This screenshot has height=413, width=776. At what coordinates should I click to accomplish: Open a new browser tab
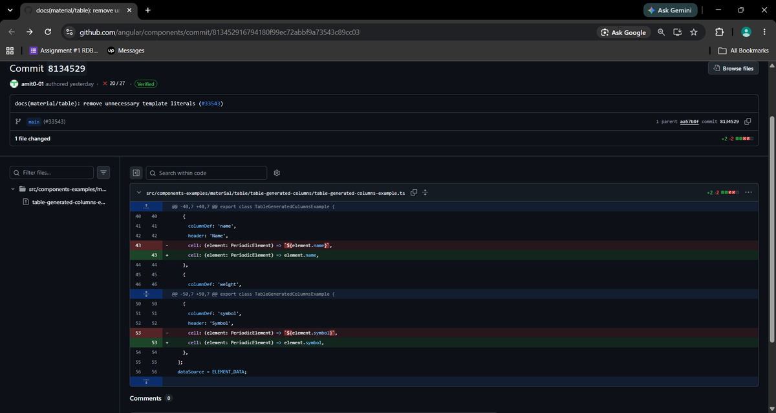pyautogui.click(x=148, y=10)
